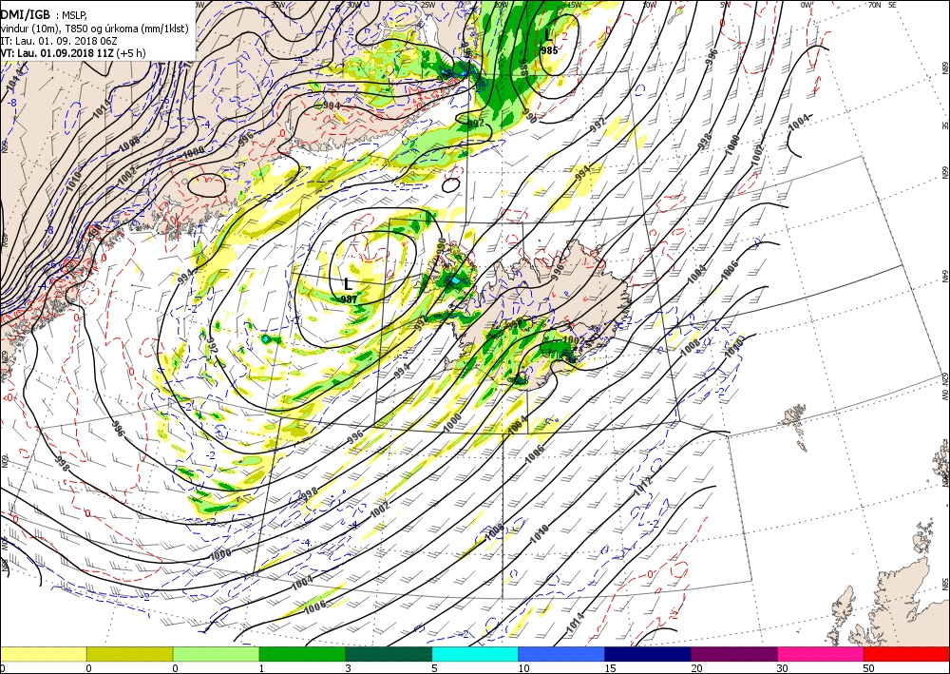The height and width of the screenshot is (674, 950).
Task: Click the legend value 50
Action: point(869,668)
